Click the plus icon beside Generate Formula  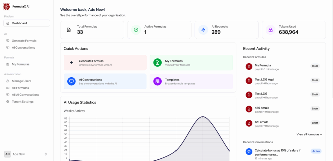72,63
